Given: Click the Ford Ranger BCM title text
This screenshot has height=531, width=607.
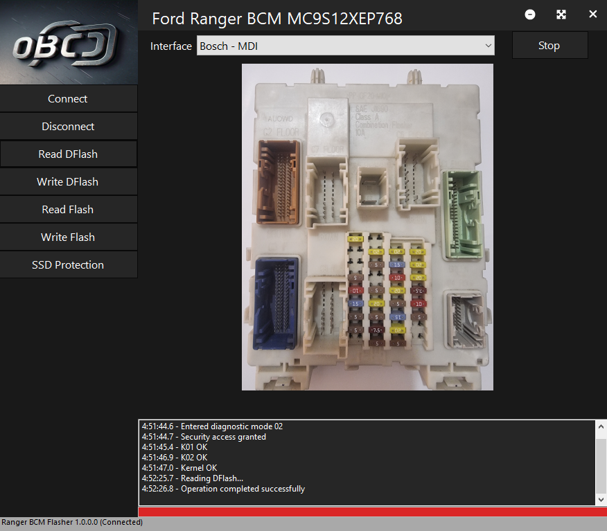Looking at the screenshot, I should tap(277, 19).
